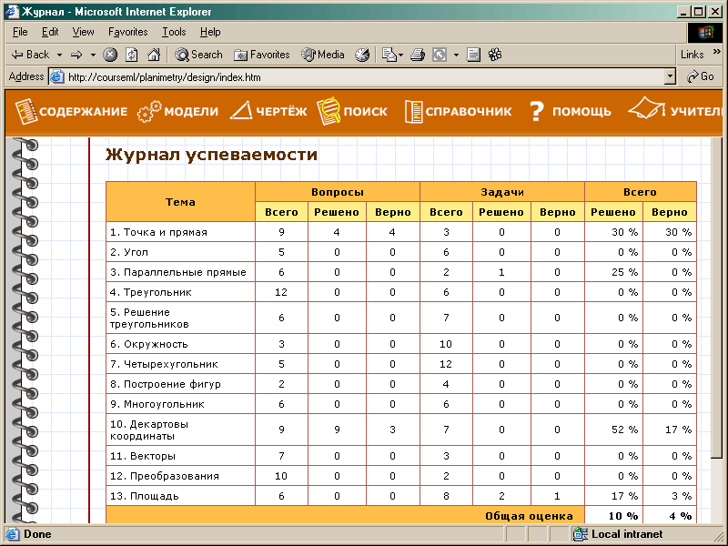The width and height of the screenshot is (728, 546).
Task: Select row 8. Построение фигур
Action: [401, 383]
